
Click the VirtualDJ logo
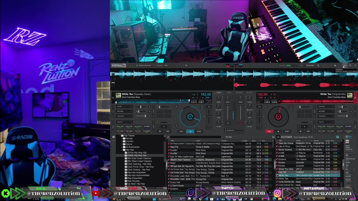(119, 66)
